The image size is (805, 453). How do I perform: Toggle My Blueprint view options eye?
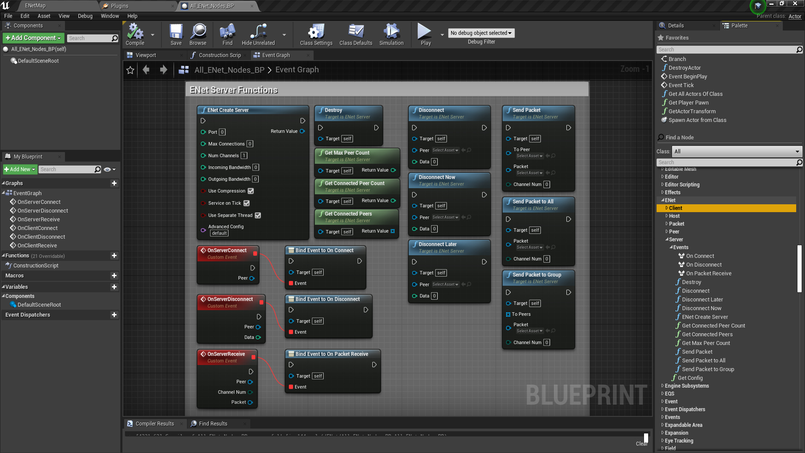(109, 169)
